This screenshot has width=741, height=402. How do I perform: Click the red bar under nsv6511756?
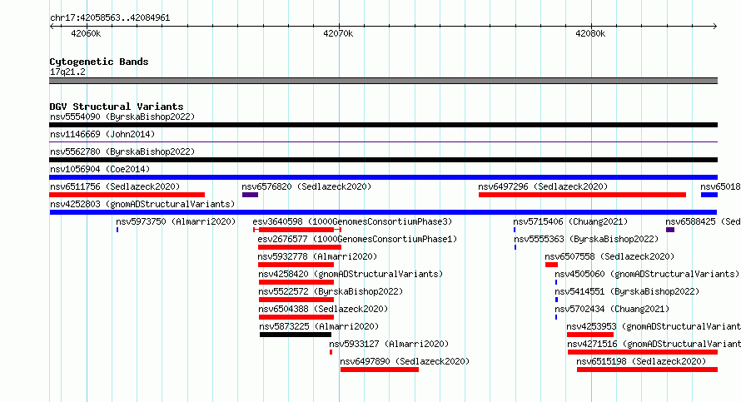(x=127, y=195)
